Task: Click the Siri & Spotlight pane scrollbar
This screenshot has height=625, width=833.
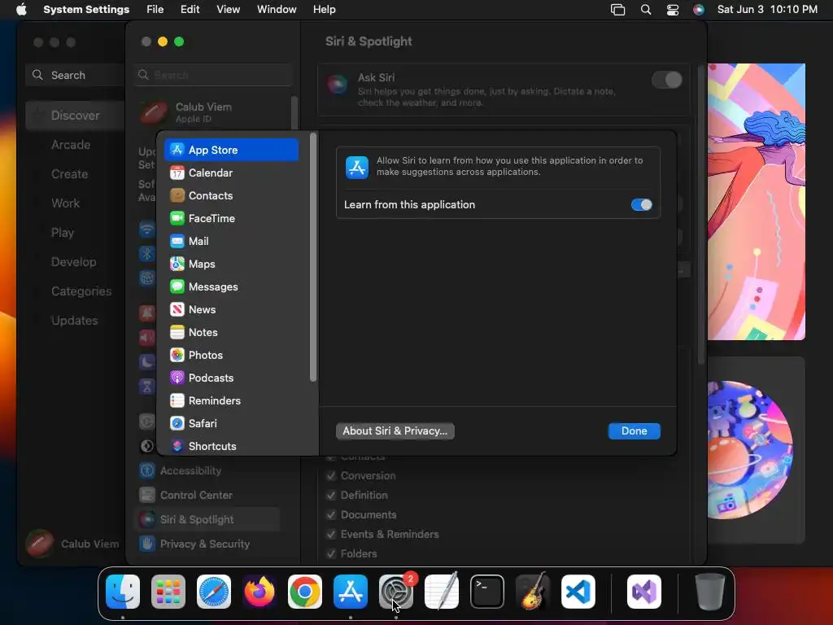Action: point(701,214)
